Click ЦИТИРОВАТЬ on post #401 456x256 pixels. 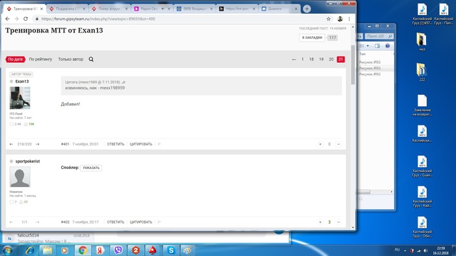click(141, 144)
